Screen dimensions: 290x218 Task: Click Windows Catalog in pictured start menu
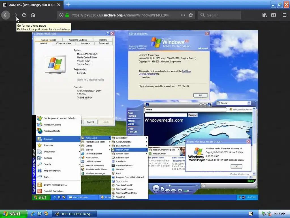[52, 125]
